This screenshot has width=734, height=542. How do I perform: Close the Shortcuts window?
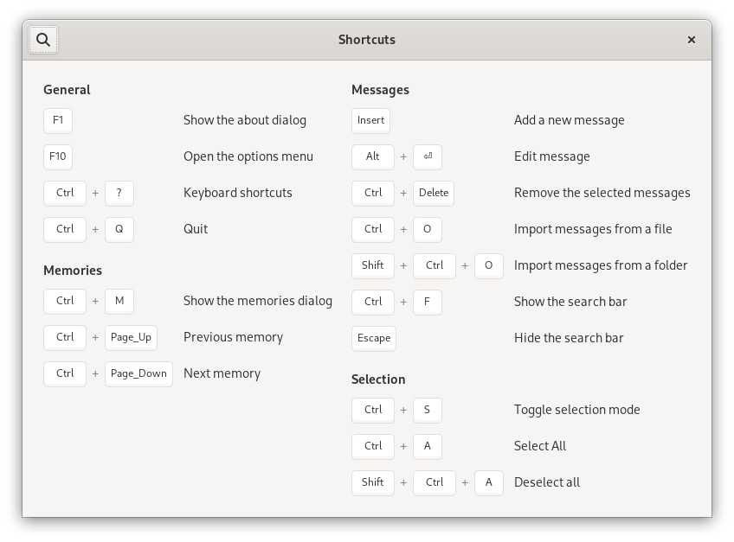(x=691, y=40)
